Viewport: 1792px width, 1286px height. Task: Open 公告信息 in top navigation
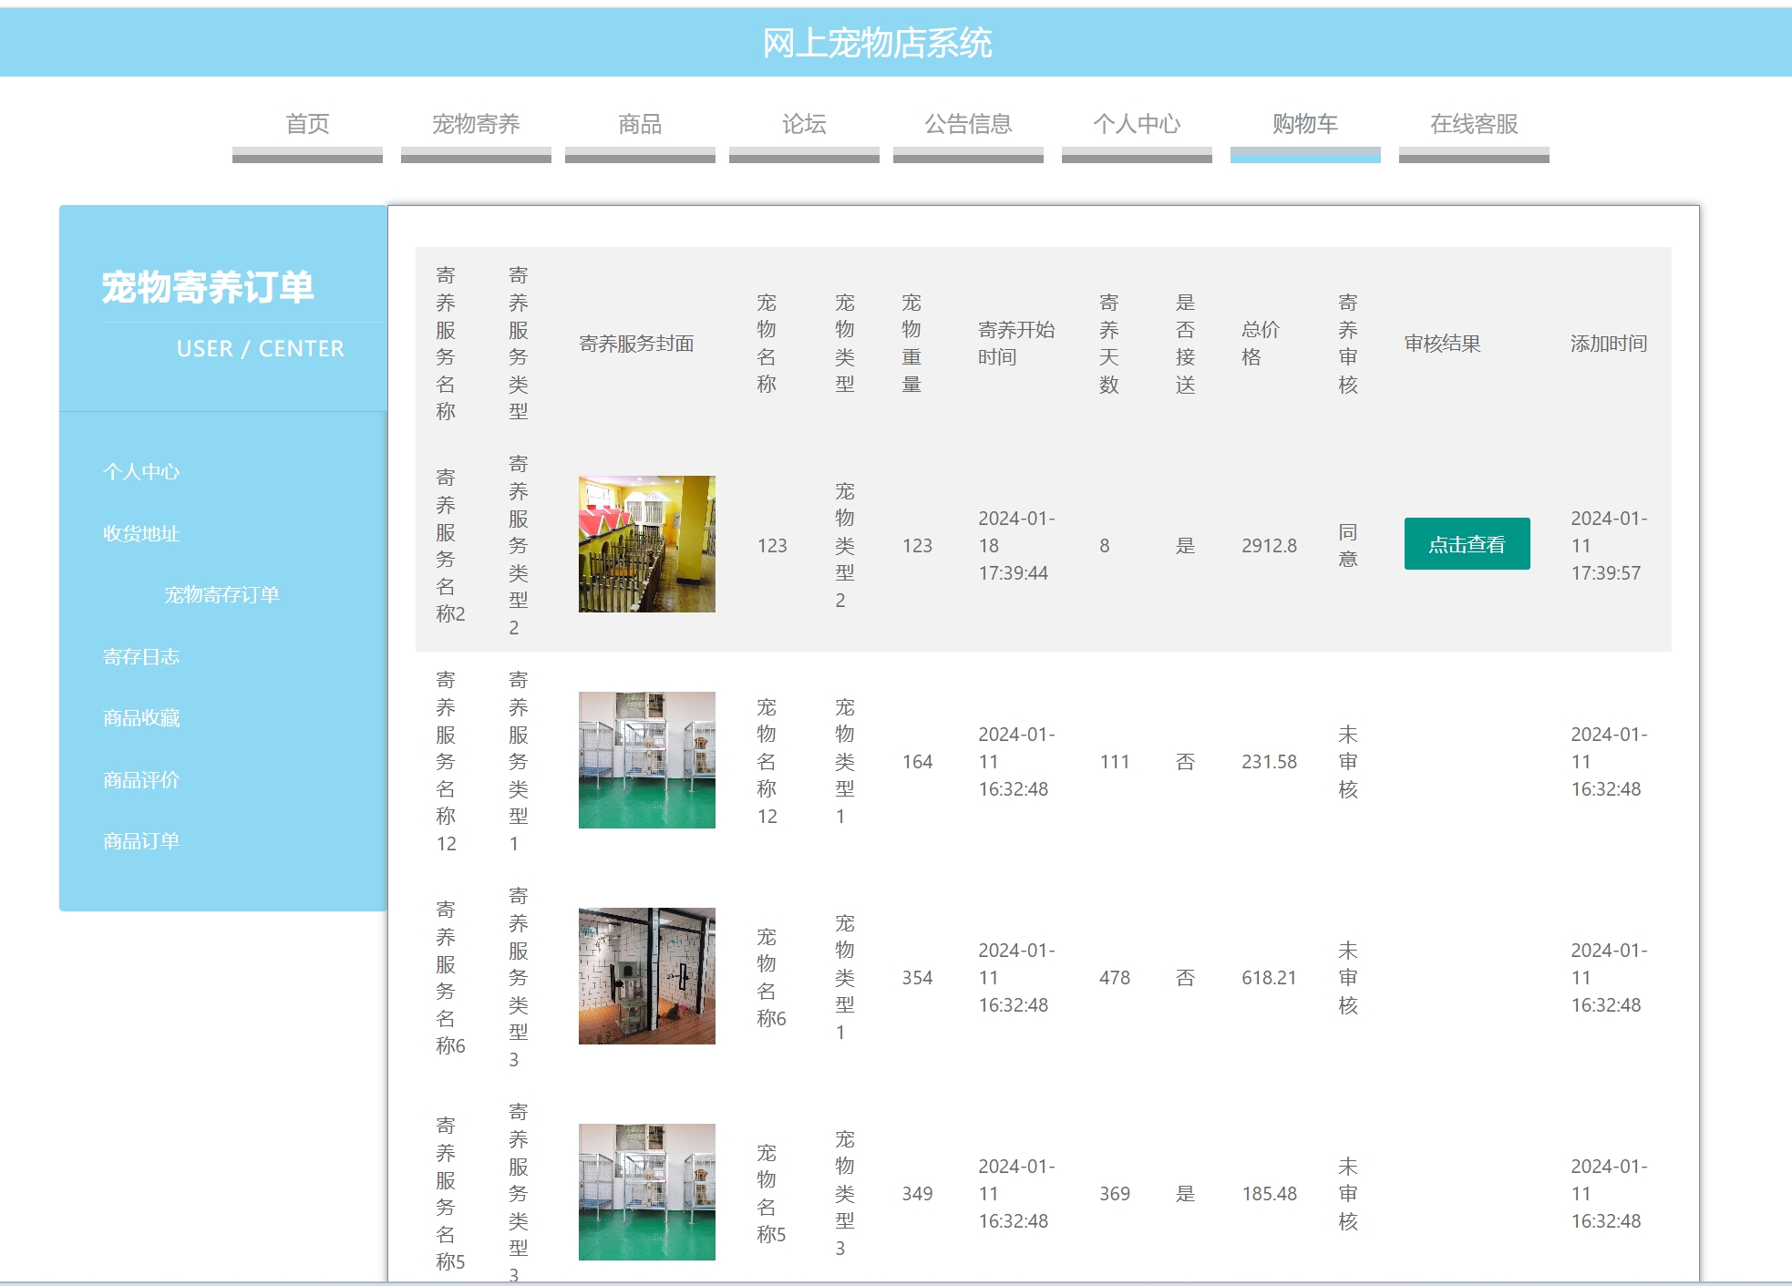(968, 124)
